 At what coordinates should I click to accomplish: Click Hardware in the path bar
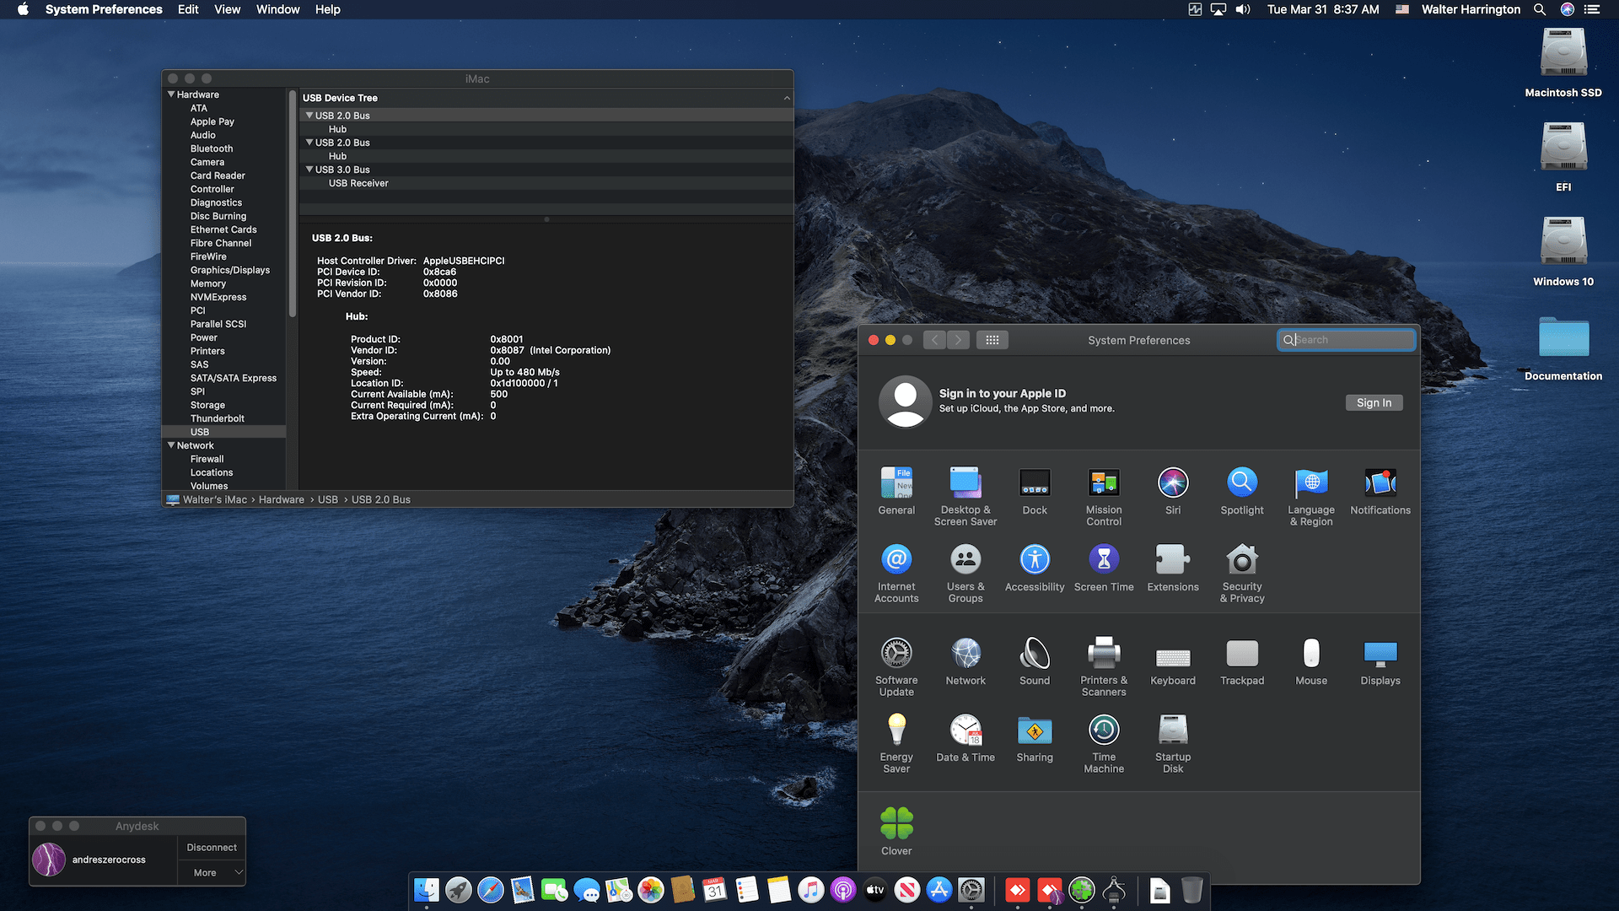pos(282,499)
